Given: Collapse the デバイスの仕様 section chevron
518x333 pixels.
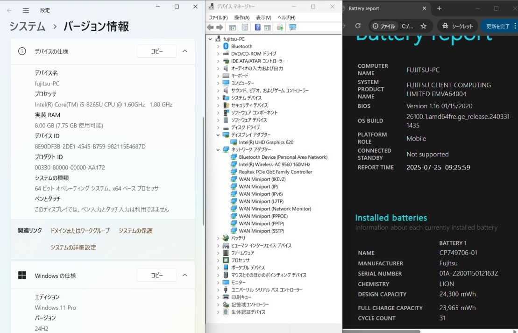Looking at the screenshot, I should [185, 51].
